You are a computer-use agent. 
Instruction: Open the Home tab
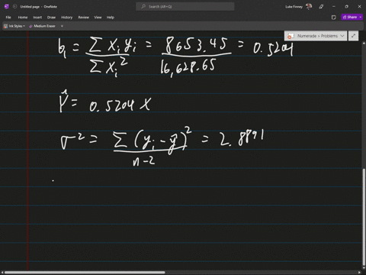[x=23, y=18]
